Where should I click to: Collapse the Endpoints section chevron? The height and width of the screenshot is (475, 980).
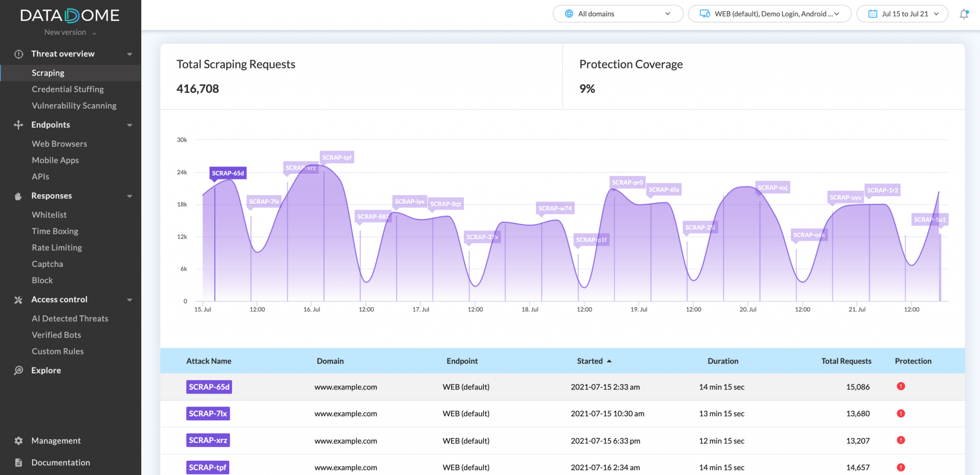click(x=129, y=125)
